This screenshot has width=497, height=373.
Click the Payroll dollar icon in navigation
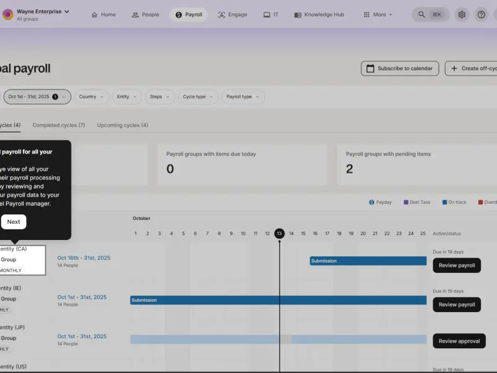178,15
